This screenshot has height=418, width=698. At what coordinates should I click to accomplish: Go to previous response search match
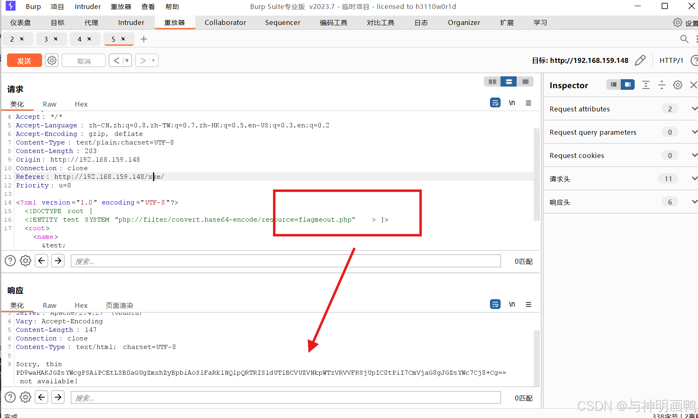click(x=42, y=397)
